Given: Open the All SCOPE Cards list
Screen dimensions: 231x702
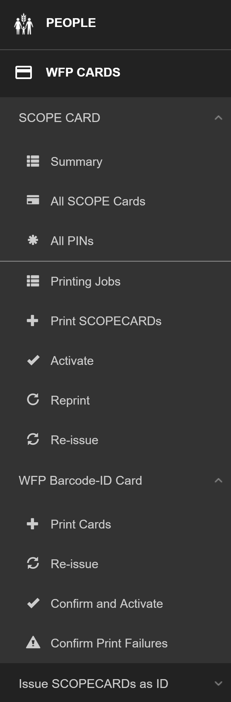Looking at the screenshot, I should click(x=98, y=201).
